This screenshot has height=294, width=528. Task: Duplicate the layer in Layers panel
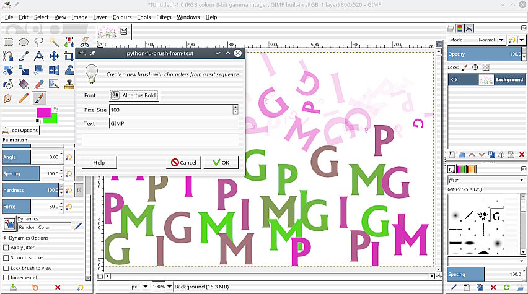[x=491, y=155]
